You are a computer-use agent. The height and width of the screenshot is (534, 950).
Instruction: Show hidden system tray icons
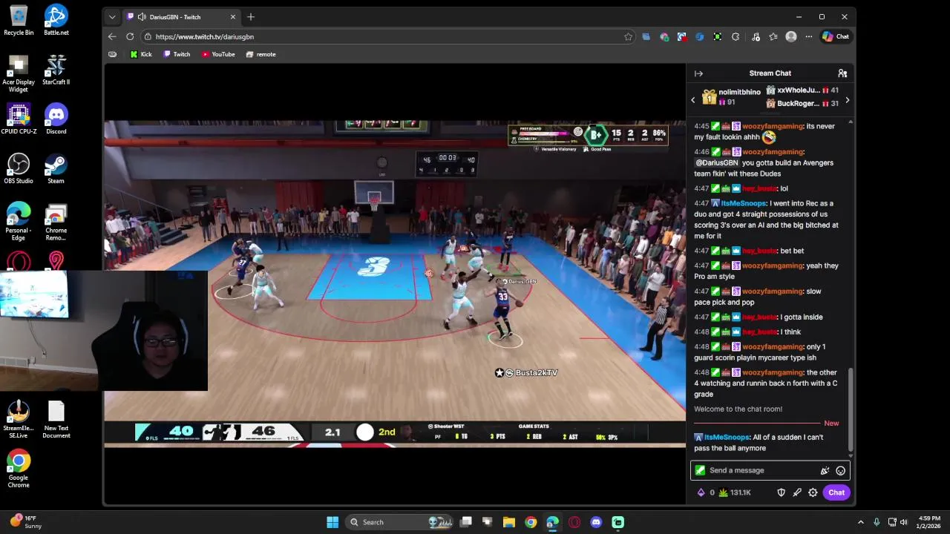click(861, 522)
